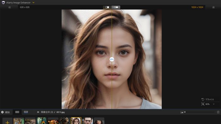The width and height of the screenshot is (221, 124).
Task: Click the Aiarty logo icon in title bar
Action: tap(3, 3)
